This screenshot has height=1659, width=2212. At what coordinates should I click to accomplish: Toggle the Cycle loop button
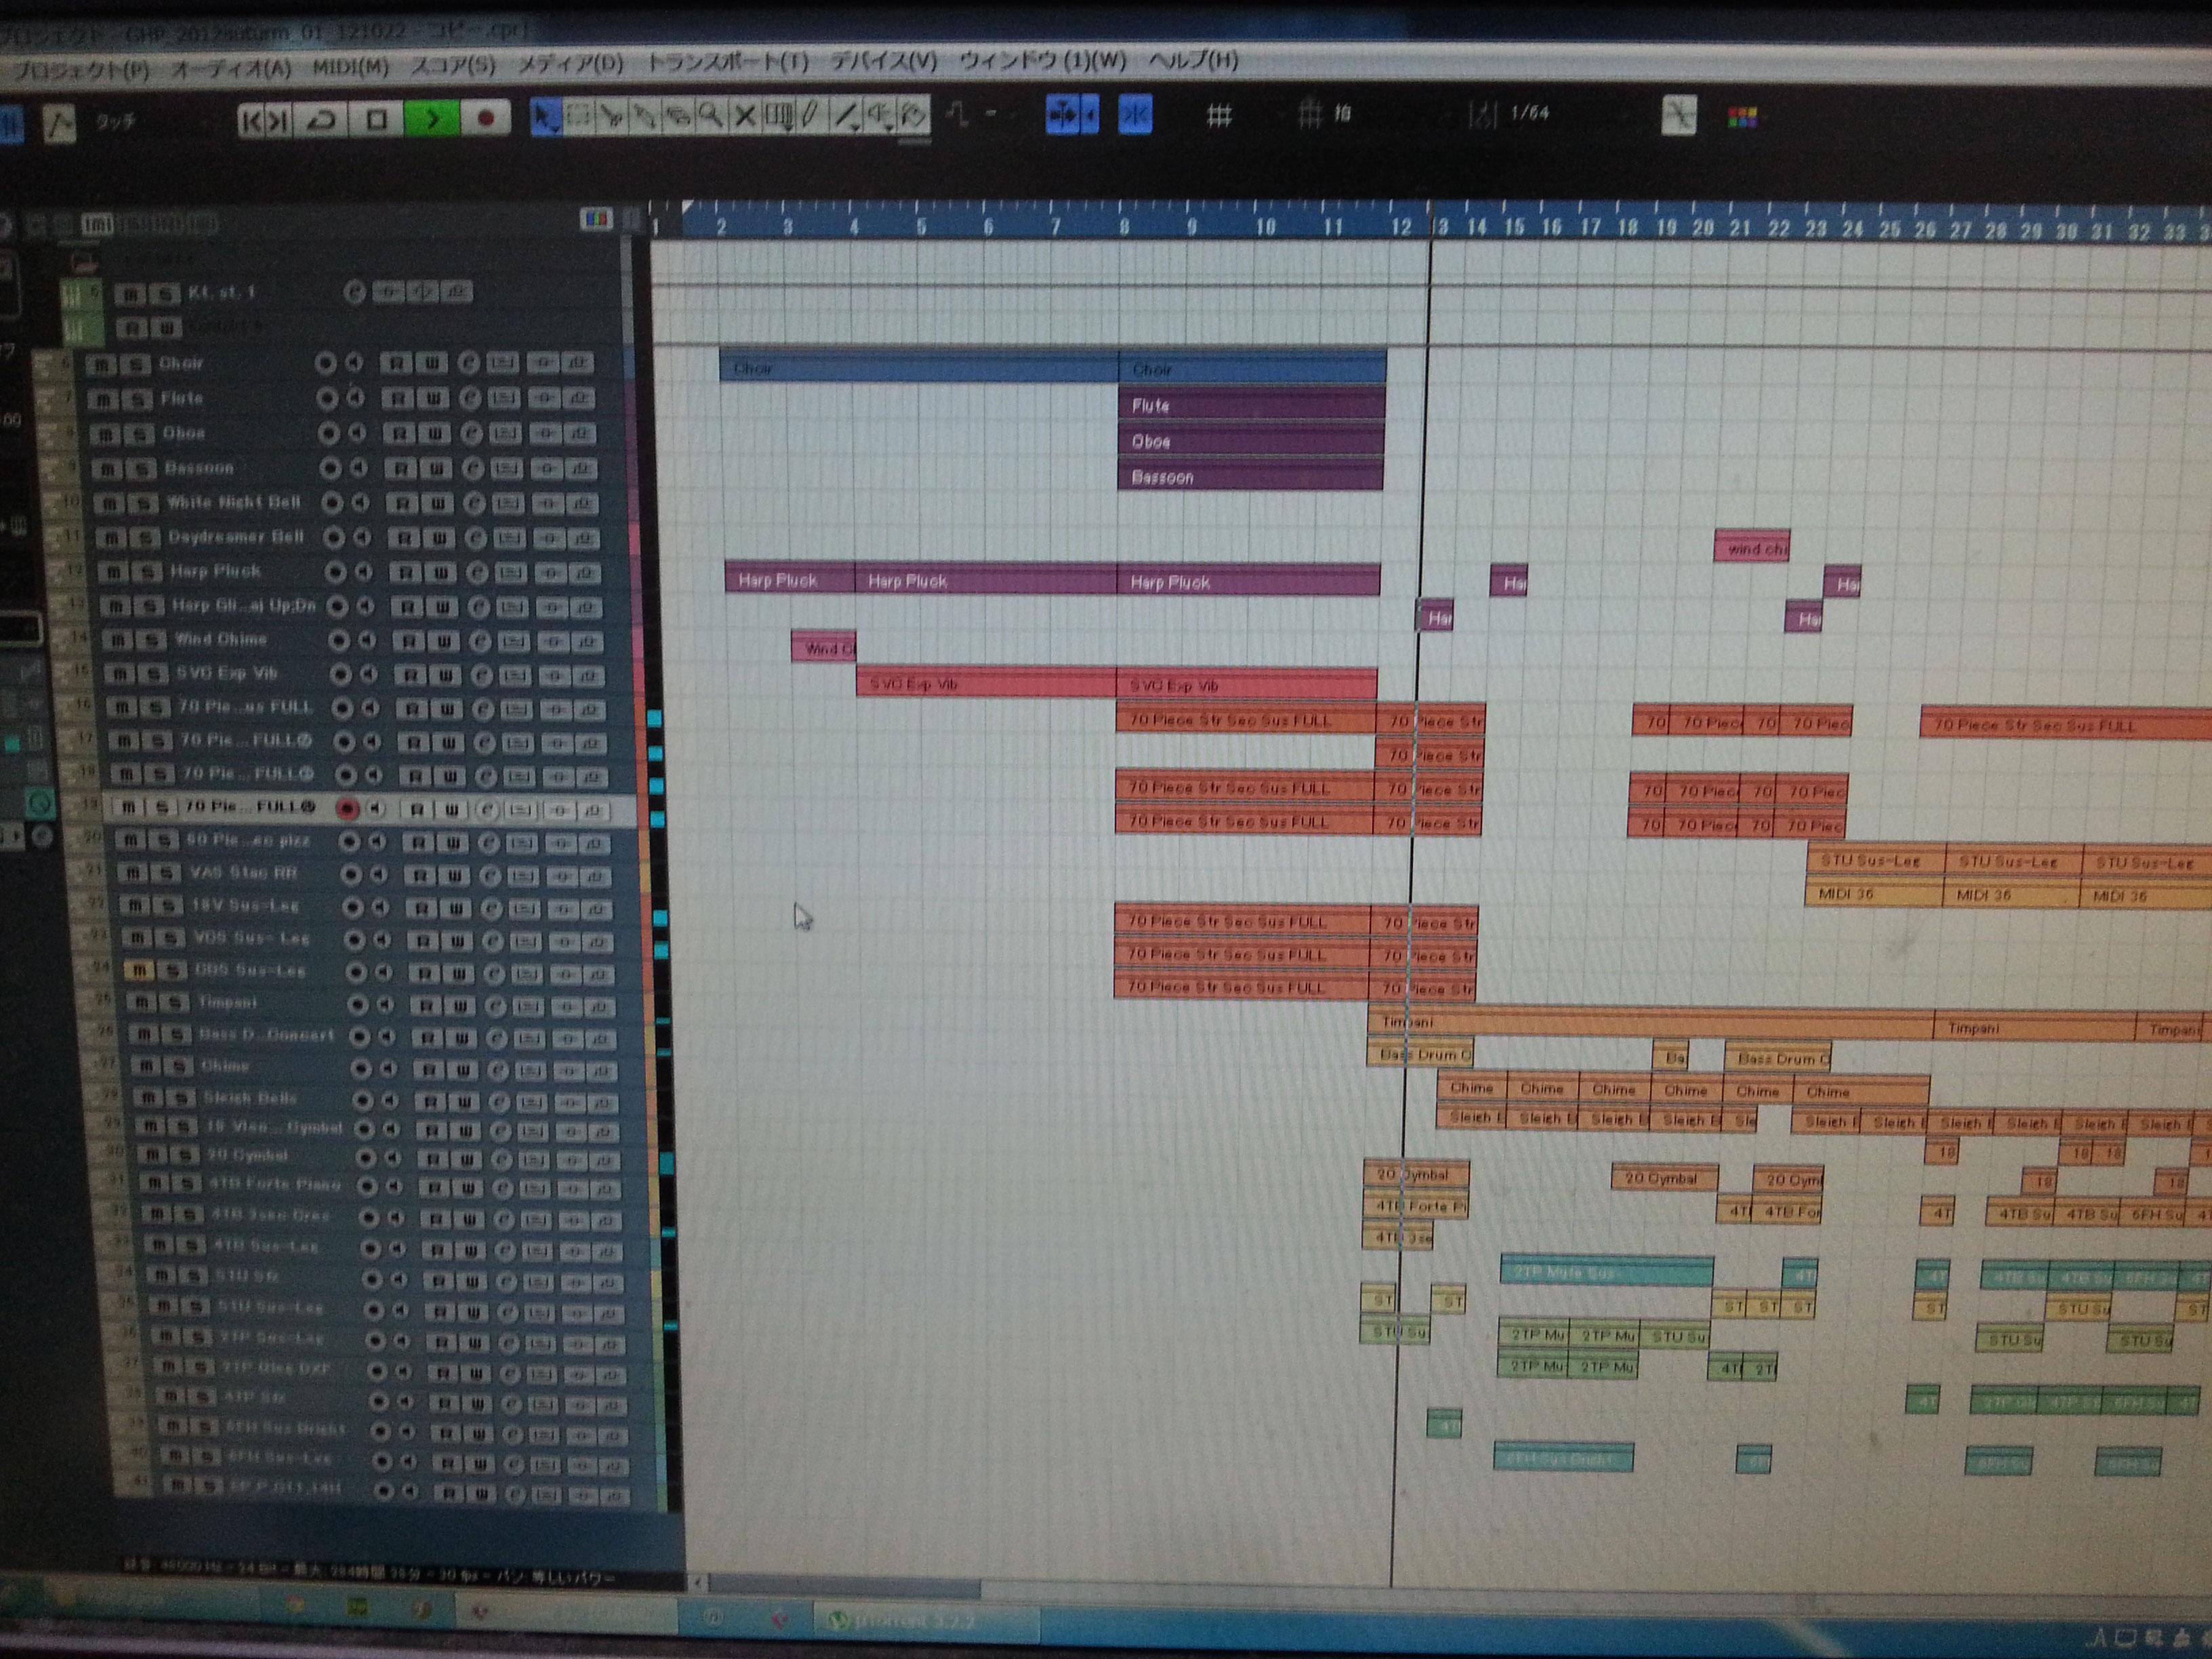tap(322, 120)
